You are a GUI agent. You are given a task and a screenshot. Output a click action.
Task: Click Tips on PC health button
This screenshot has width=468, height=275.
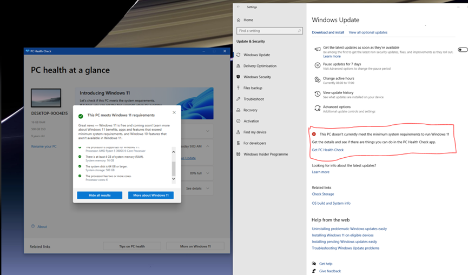132,246
